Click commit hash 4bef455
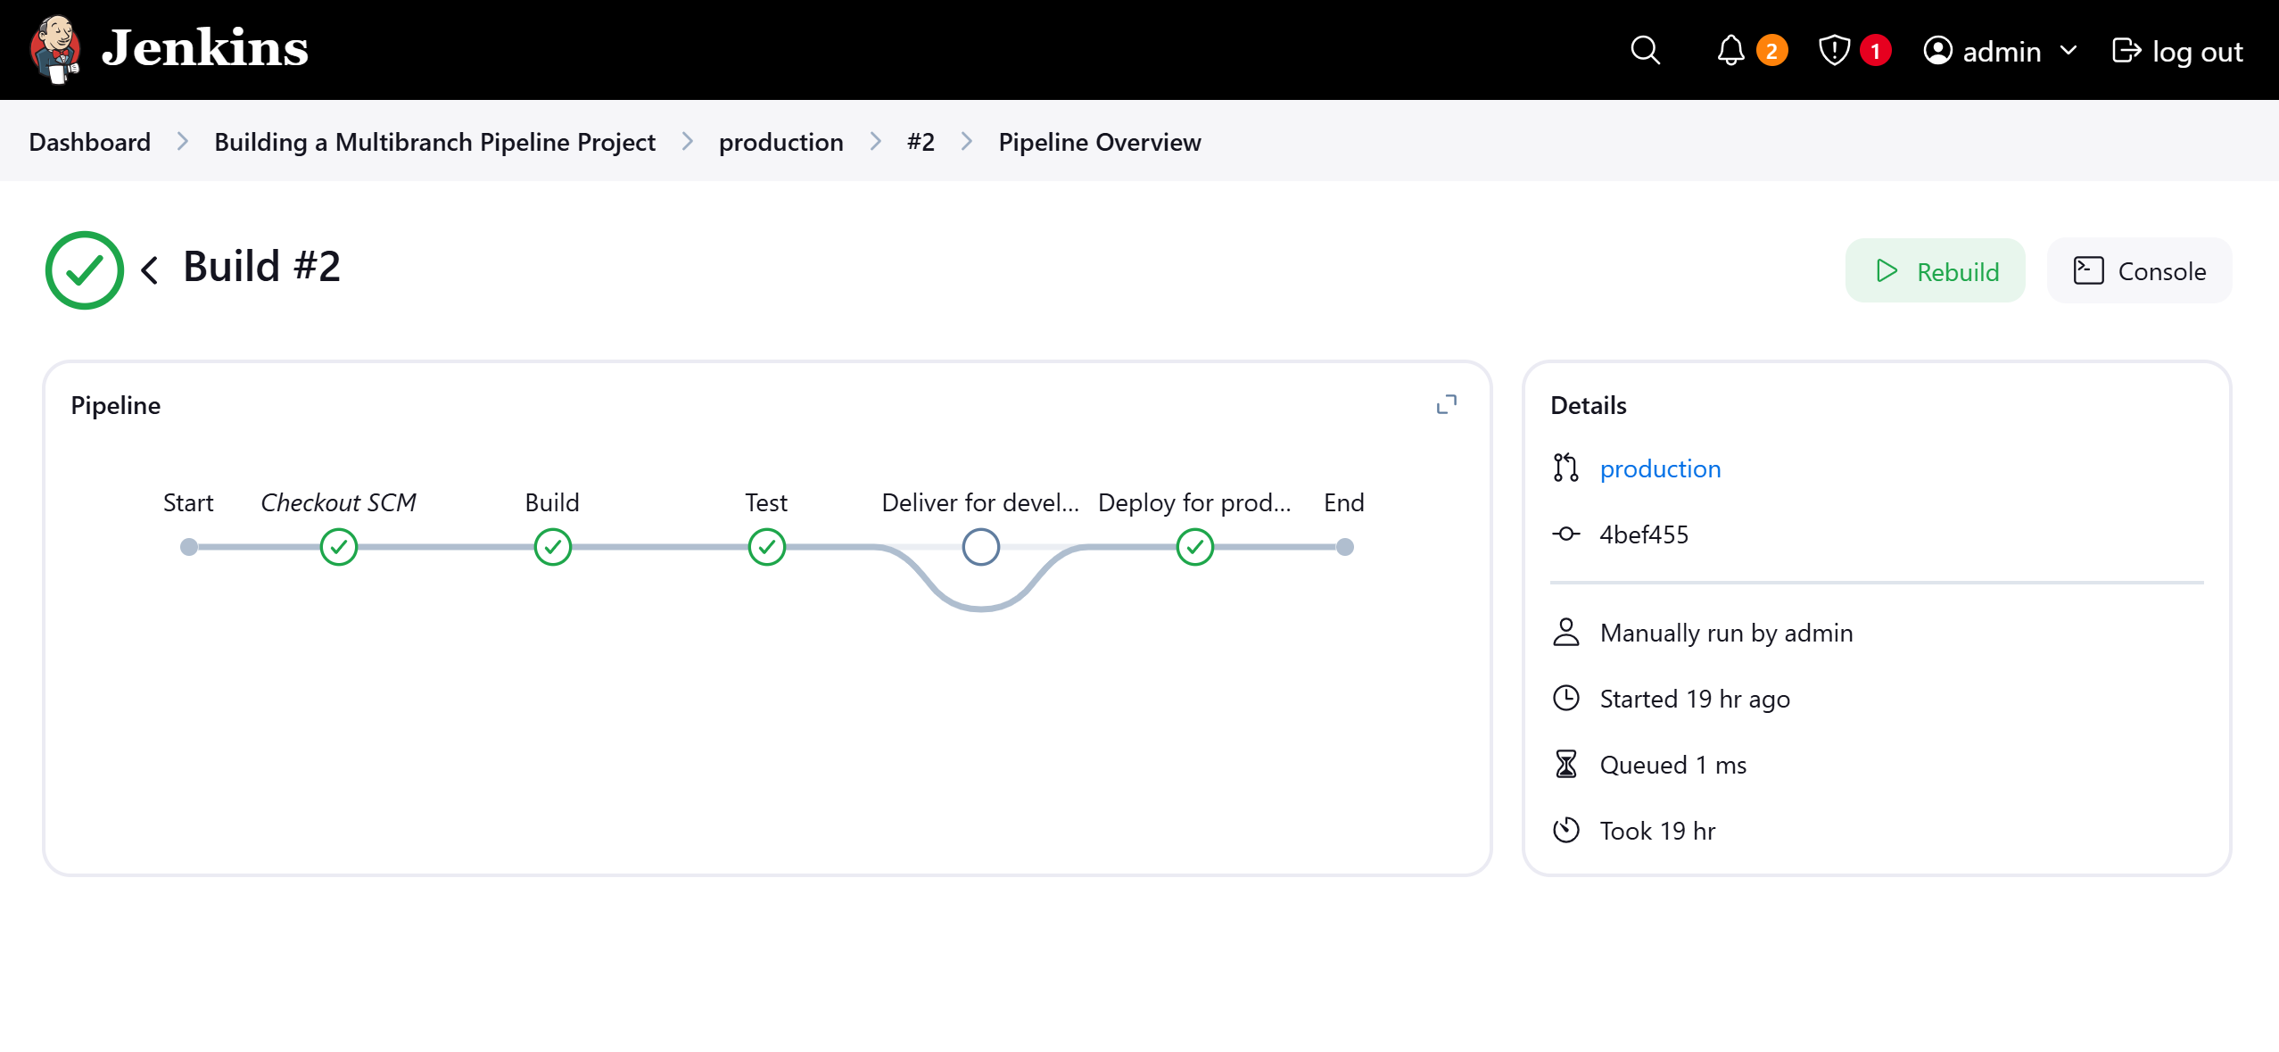This screenshot has width=2279, height=1052. point(1644,534)
